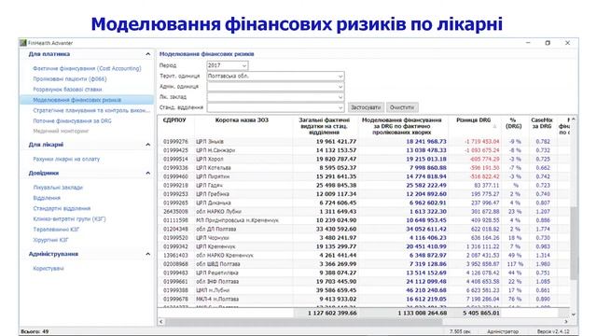This screenshot has width=597, height=336.
Task: Select the row 'ЦРЛ Гребінка'
Action: point(364,194)
